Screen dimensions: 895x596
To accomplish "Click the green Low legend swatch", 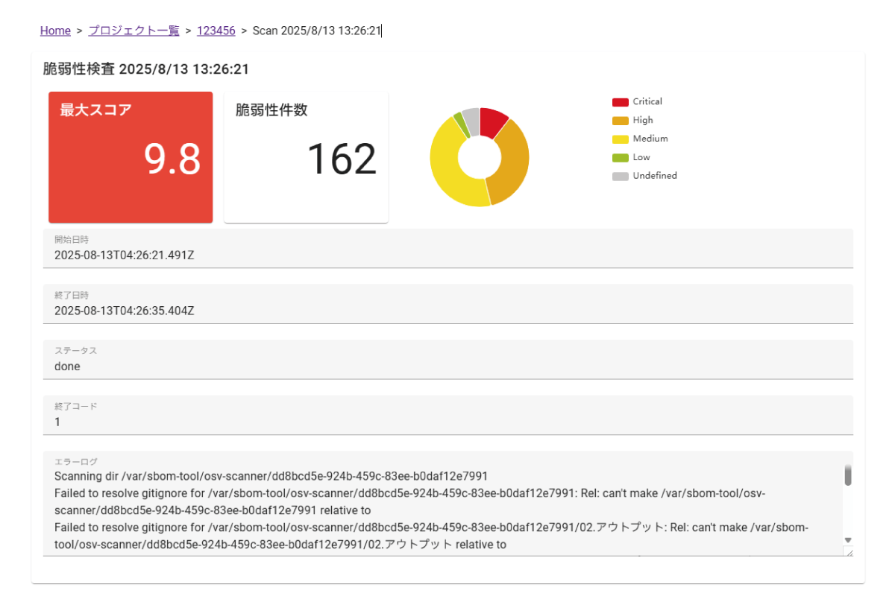I will [620, 158].
